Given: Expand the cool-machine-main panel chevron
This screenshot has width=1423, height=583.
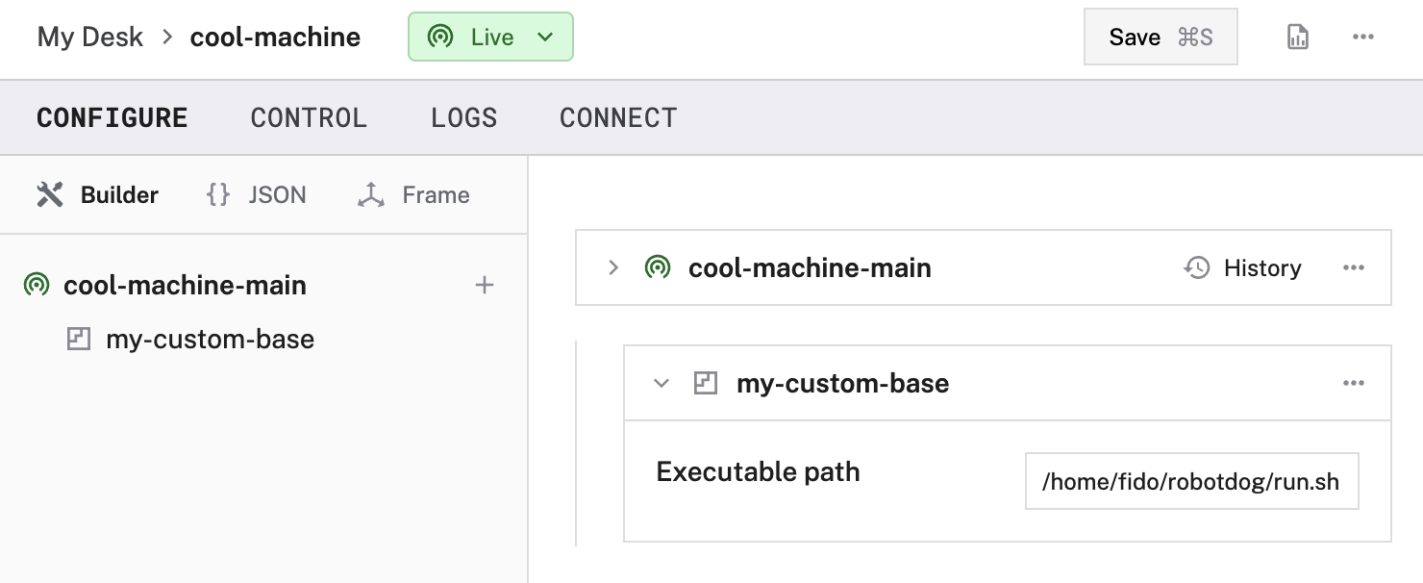Looking at the screenshot, I should [x=613, y=267].
